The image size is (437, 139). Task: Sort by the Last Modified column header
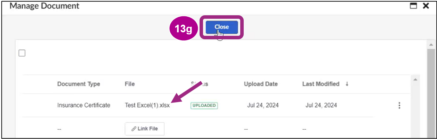[x=321, y=84]
